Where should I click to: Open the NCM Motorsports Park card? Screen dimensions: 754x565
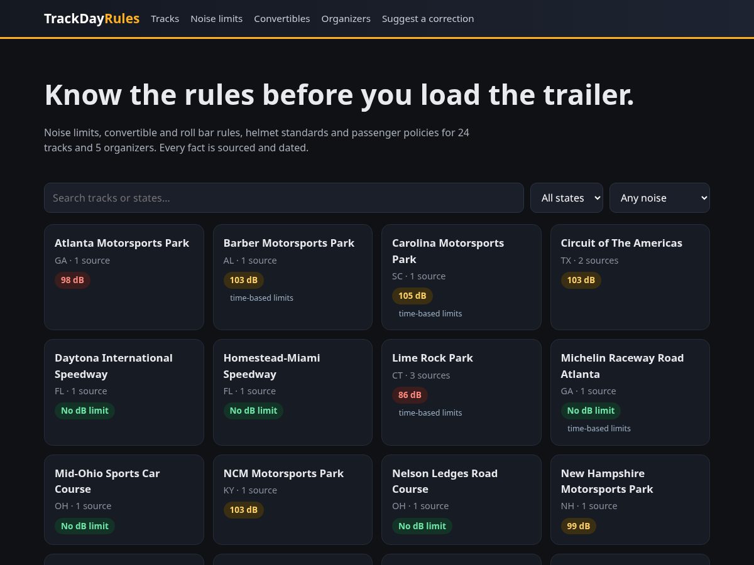tap(293, 500)
